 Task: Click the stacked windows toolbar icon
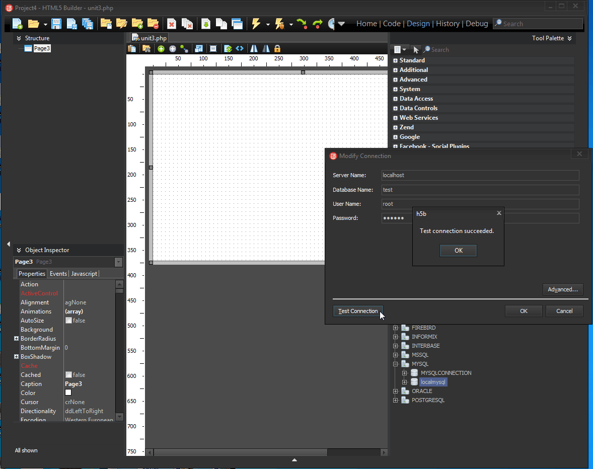coord(237,24)
